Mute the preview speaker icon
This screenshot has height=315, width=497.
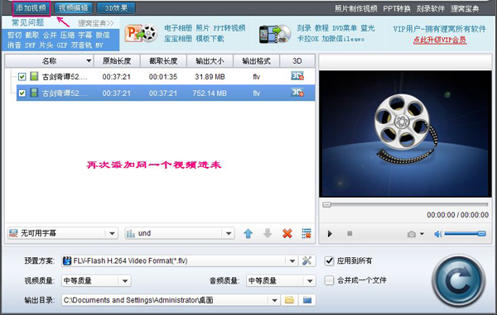(437, 234)
